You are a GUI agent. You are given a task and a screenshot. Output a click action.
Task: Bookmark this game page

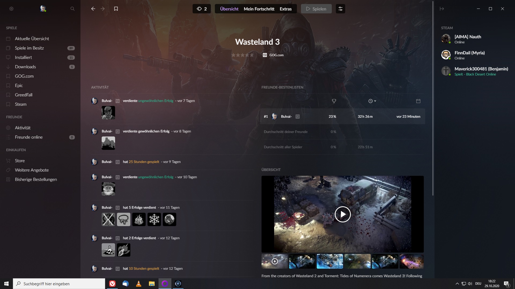tap(116, 9)
